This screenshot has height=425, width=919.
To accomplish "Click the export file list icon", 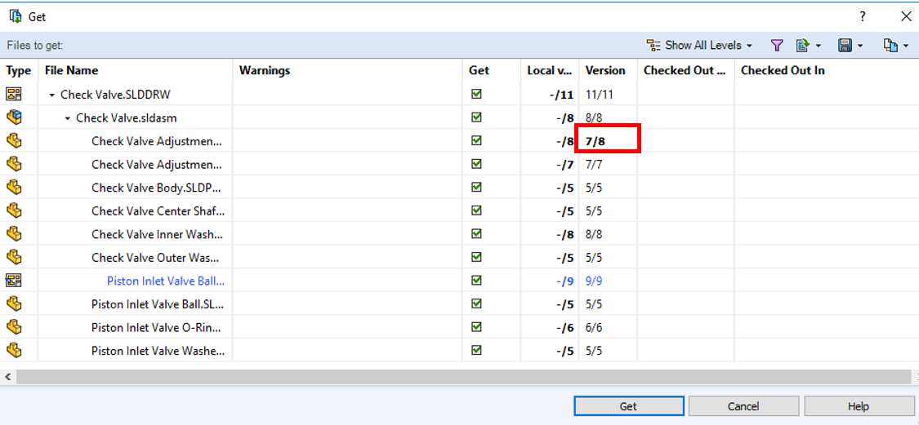I will [803, 45].
